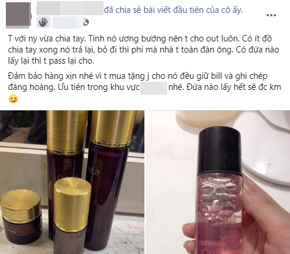
Task: Click the winking emoji ending the post
Action: pyautogui.click(x=13, y=99)
